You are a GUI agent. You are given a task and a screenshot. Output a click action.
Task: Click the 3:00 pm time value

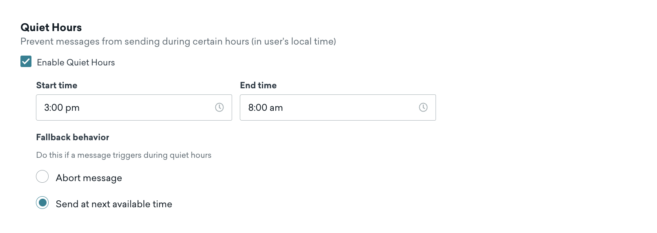(62, 108)
